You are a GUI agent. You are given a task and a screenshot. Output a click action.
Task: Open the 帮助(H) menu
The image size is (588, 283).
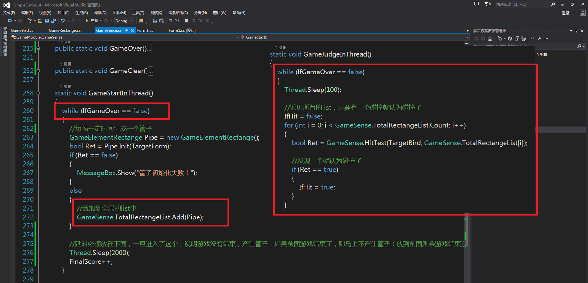click(239, 13)
